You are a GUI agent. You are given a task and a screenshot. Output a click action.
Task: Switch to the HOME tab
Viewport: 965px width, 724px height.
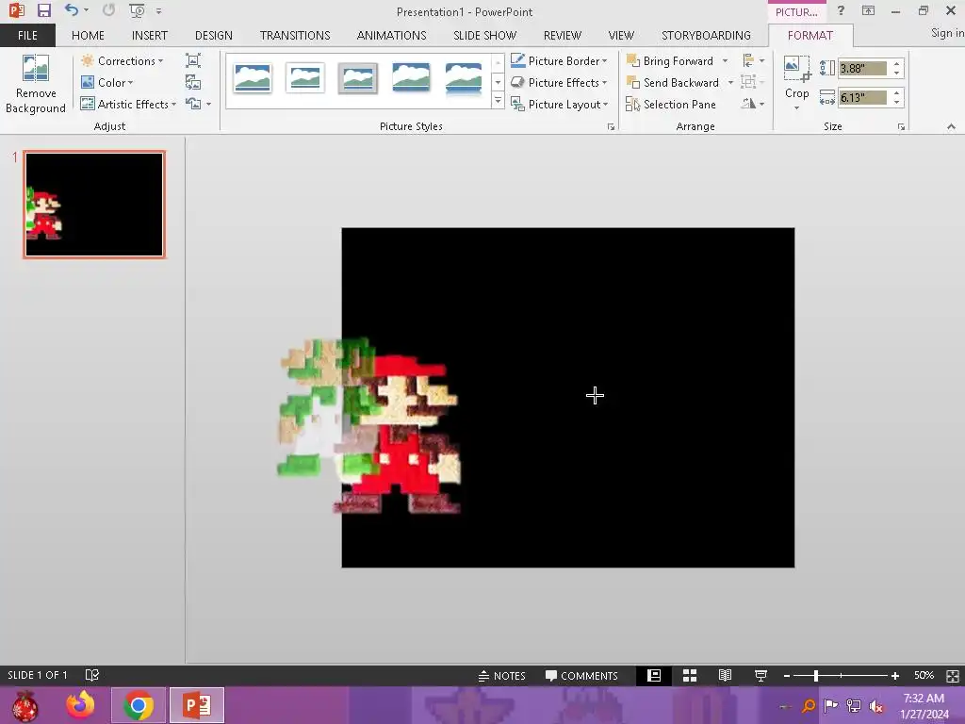(88, 36)
